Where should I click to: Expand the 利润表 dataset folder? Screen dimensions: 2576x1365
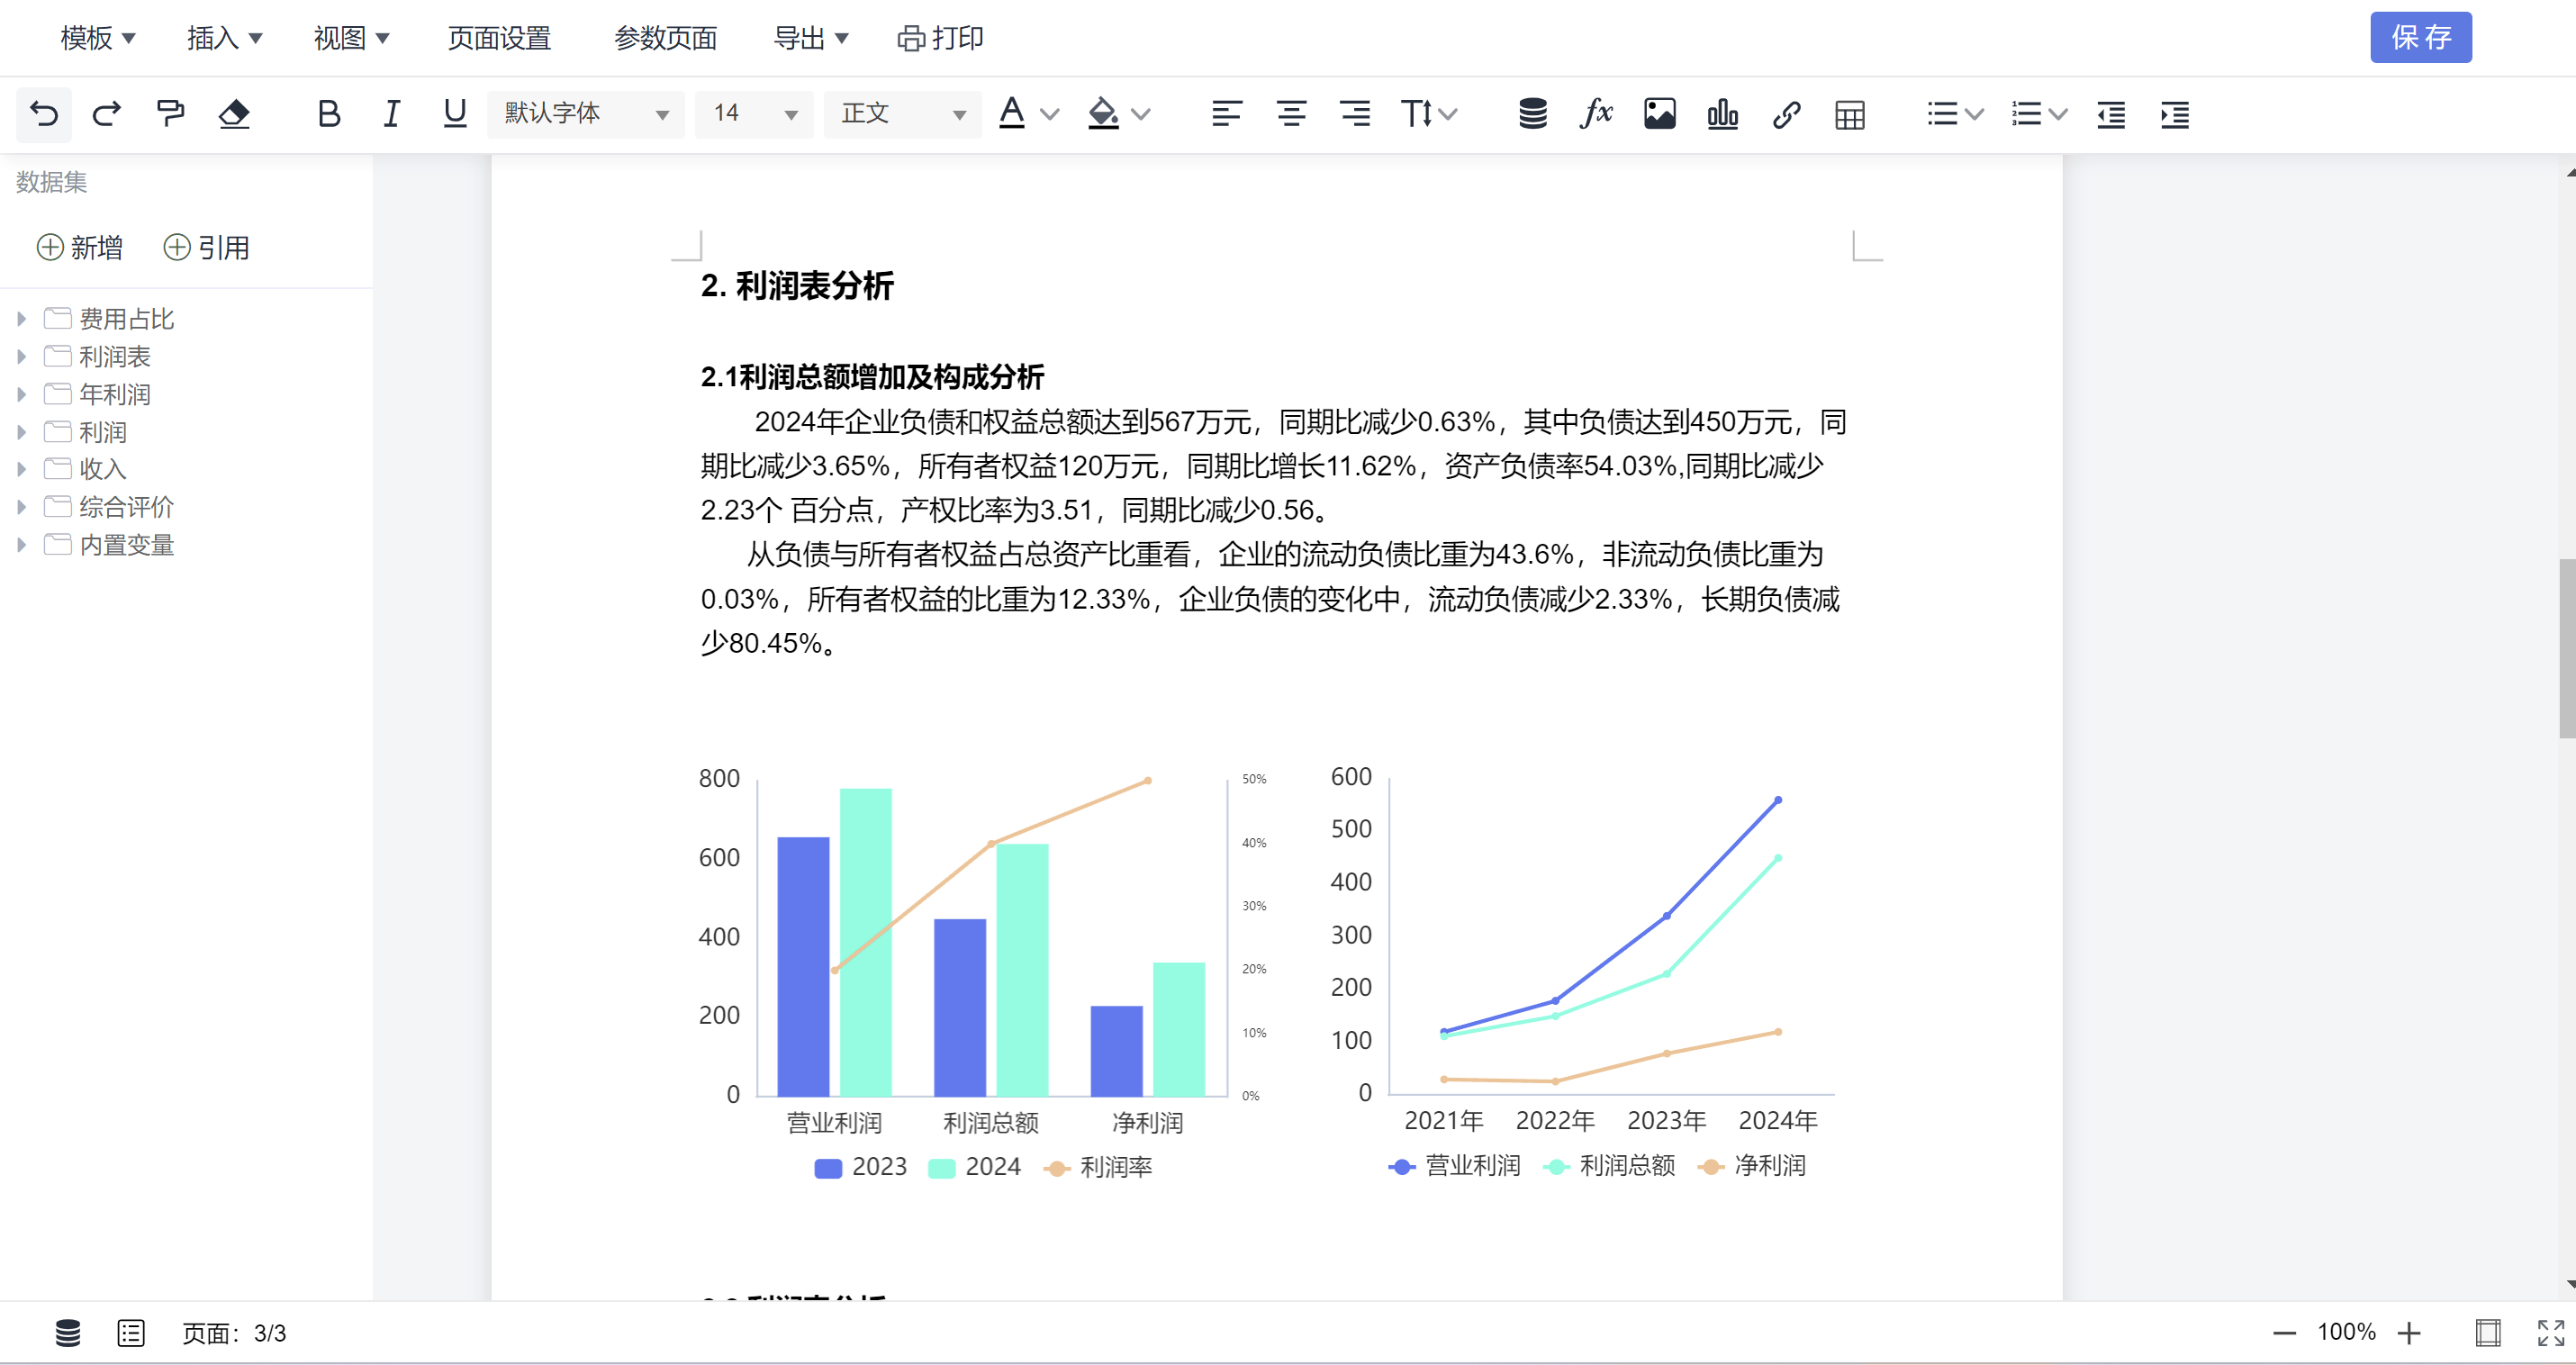pos(21,357)
